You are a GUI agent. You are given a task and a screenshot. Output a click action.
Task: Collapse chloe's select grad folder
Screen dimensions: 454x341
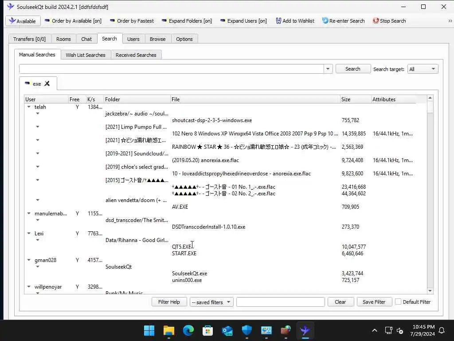pos(37,167)
